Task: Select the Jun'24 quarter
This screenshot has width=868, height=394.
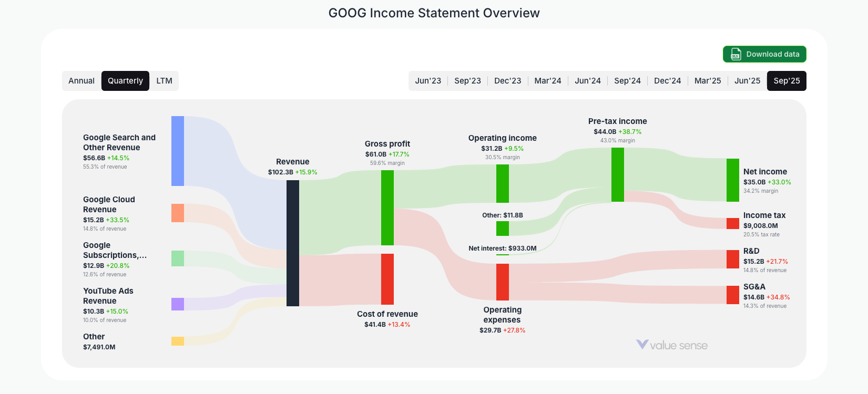Action: [x=587, y=80]
